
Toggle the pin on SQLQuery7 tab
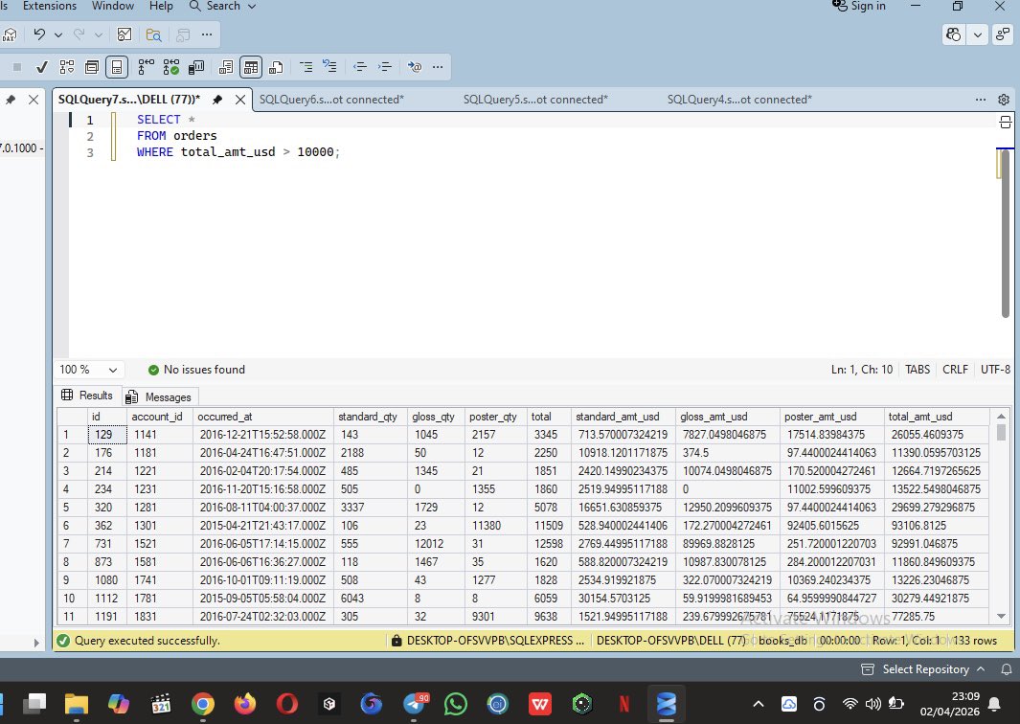pos(217,100)
